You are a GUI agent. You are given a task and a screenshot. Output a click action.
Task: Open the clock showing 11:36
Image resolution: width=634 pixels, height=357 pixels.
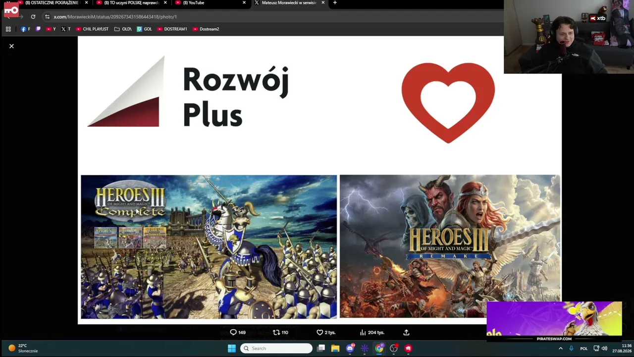tap(622, 349)
